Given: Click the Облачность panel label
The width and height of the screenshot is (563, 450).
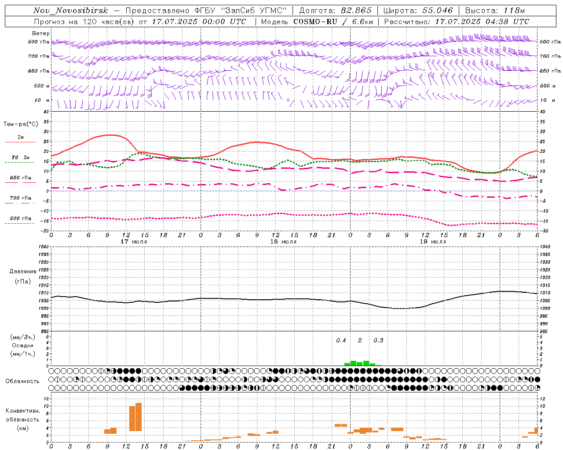Looking at the screenshot, I should pos(22,381).
